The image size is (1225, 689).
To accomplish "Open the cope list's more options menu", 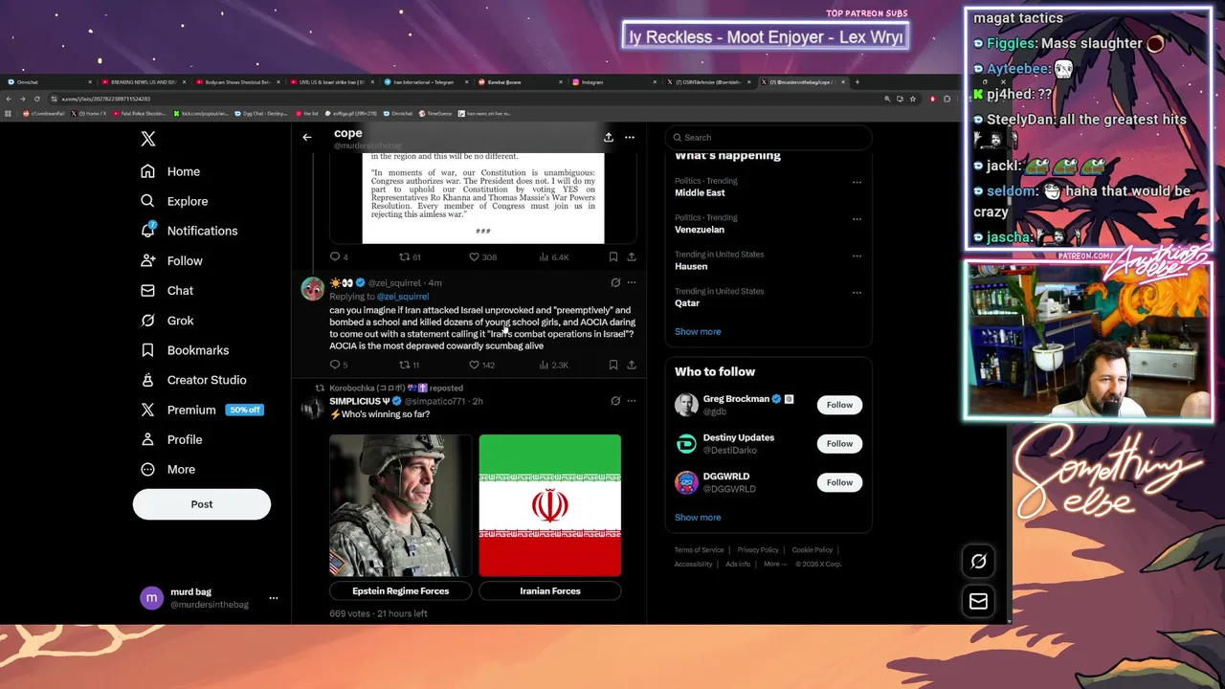I will click(630, 137).
